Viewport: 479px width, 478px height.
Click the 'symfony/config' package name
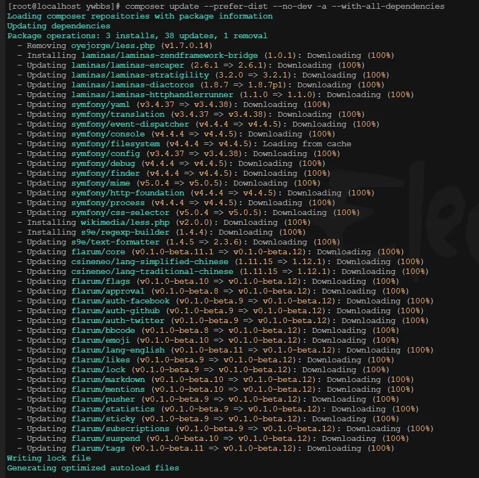tap(106, 153)
